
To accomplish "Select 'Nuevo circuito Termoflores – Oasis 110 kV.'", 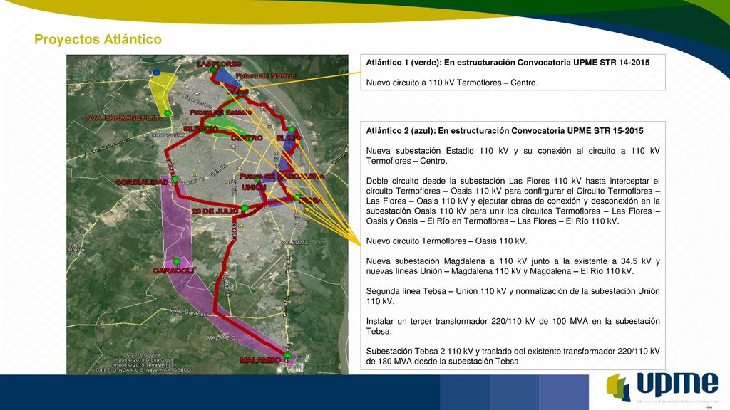I will click(x=446, y=241).
